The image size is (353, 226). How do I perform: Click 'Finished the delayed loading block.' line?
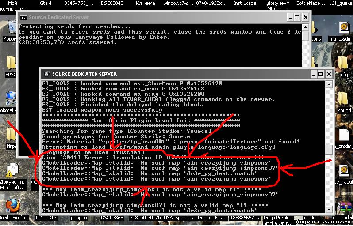[x=123, y=105]
